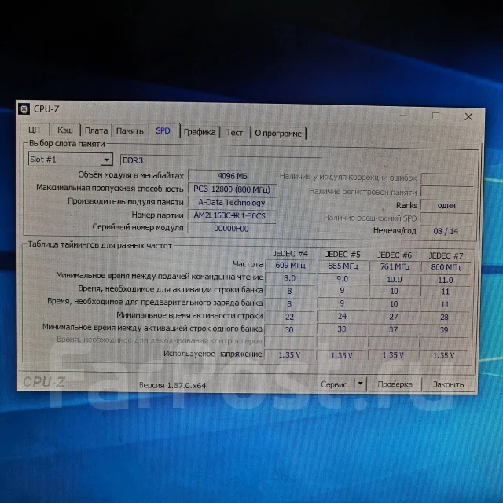Image resolution: width=503 pixels, height=503 pixels.
Task: Click serial number 00000F00
Action: pos(232,229)
